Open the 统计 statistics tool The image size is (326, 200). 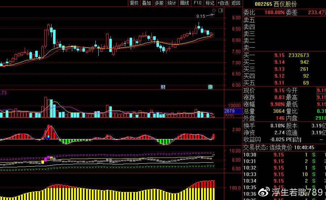coord(172,3)
